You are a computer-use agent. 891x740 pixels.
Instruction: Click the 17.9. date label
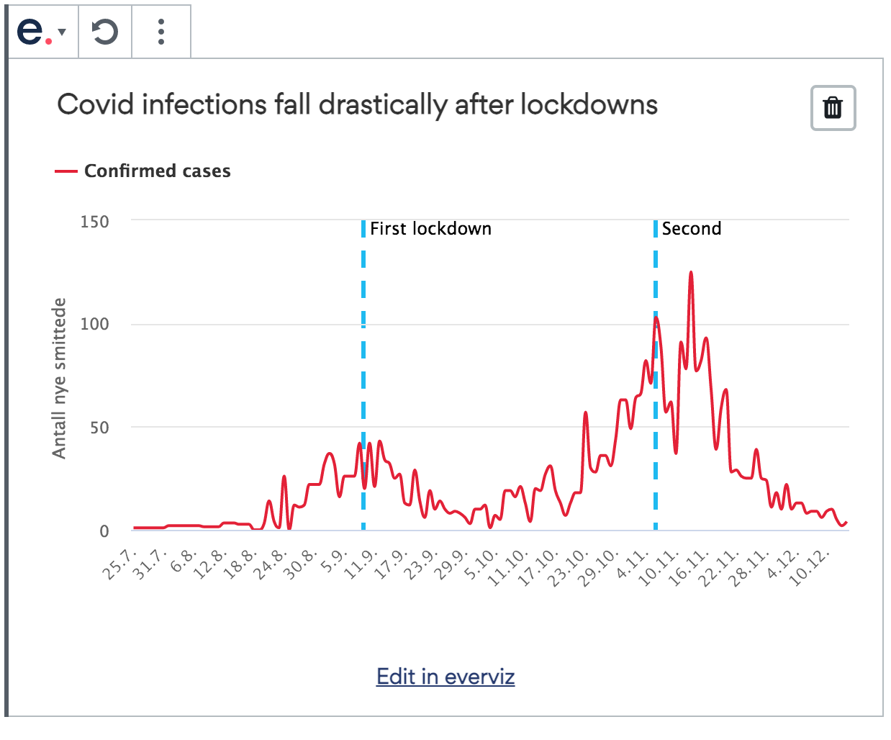[392, 564]
